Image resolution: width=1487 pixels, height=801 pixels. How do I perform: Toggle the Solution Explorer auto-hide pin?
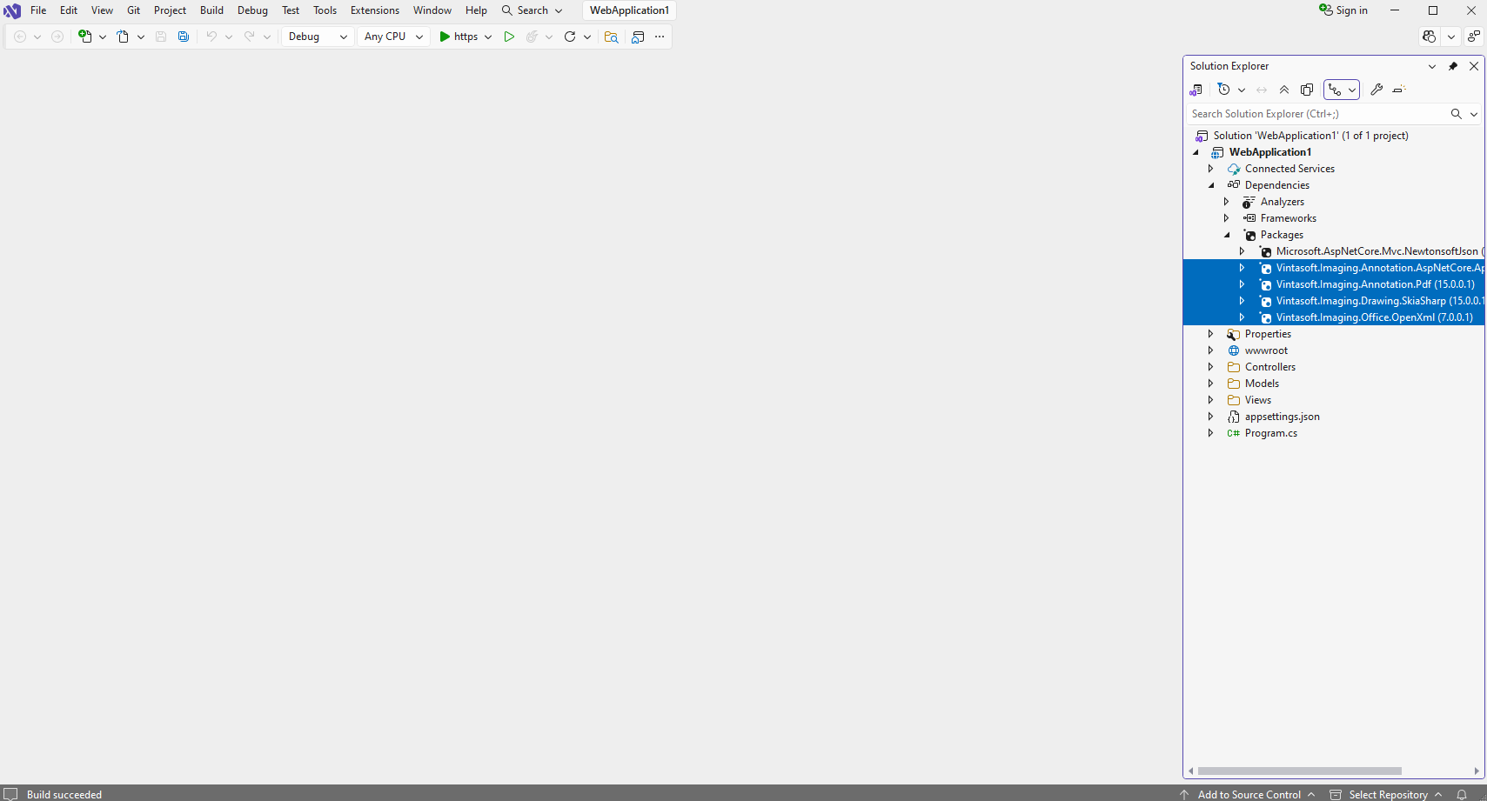click(1453, 66)
